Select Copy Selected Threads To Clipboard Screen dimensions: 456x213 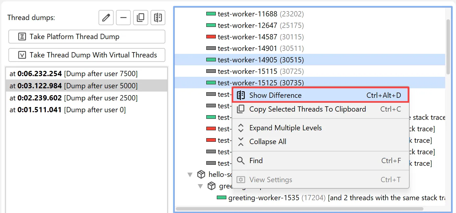pos(321,109)
